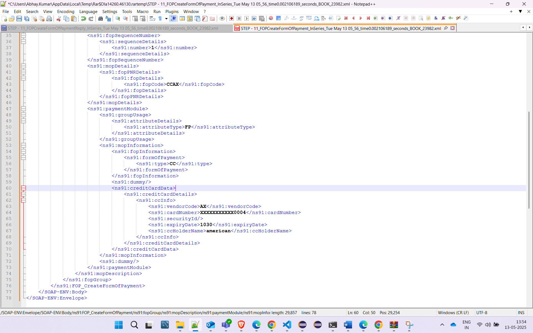The width and height of the screenshot is (533, 333).
Task: Open the Encoding menu
Action: [x=66, y=11]
